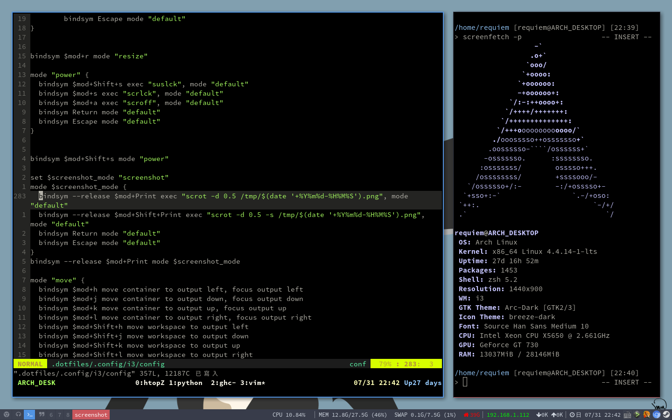Click the green IP address 192.168.1.112

(508, 415)
